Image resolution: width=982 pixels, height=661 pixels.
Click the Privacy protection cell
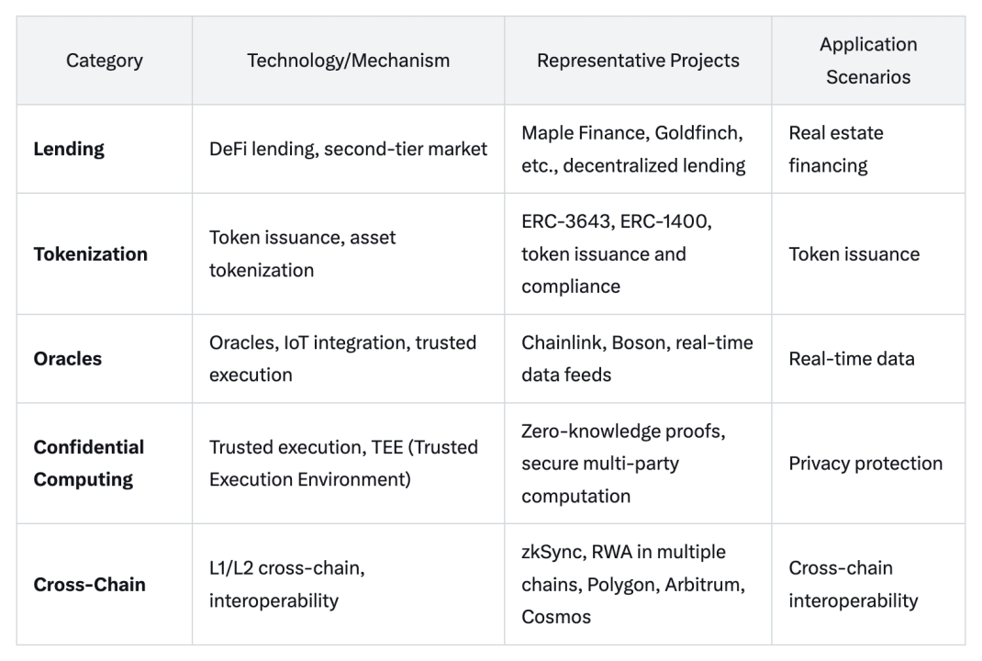coord(865,463)
